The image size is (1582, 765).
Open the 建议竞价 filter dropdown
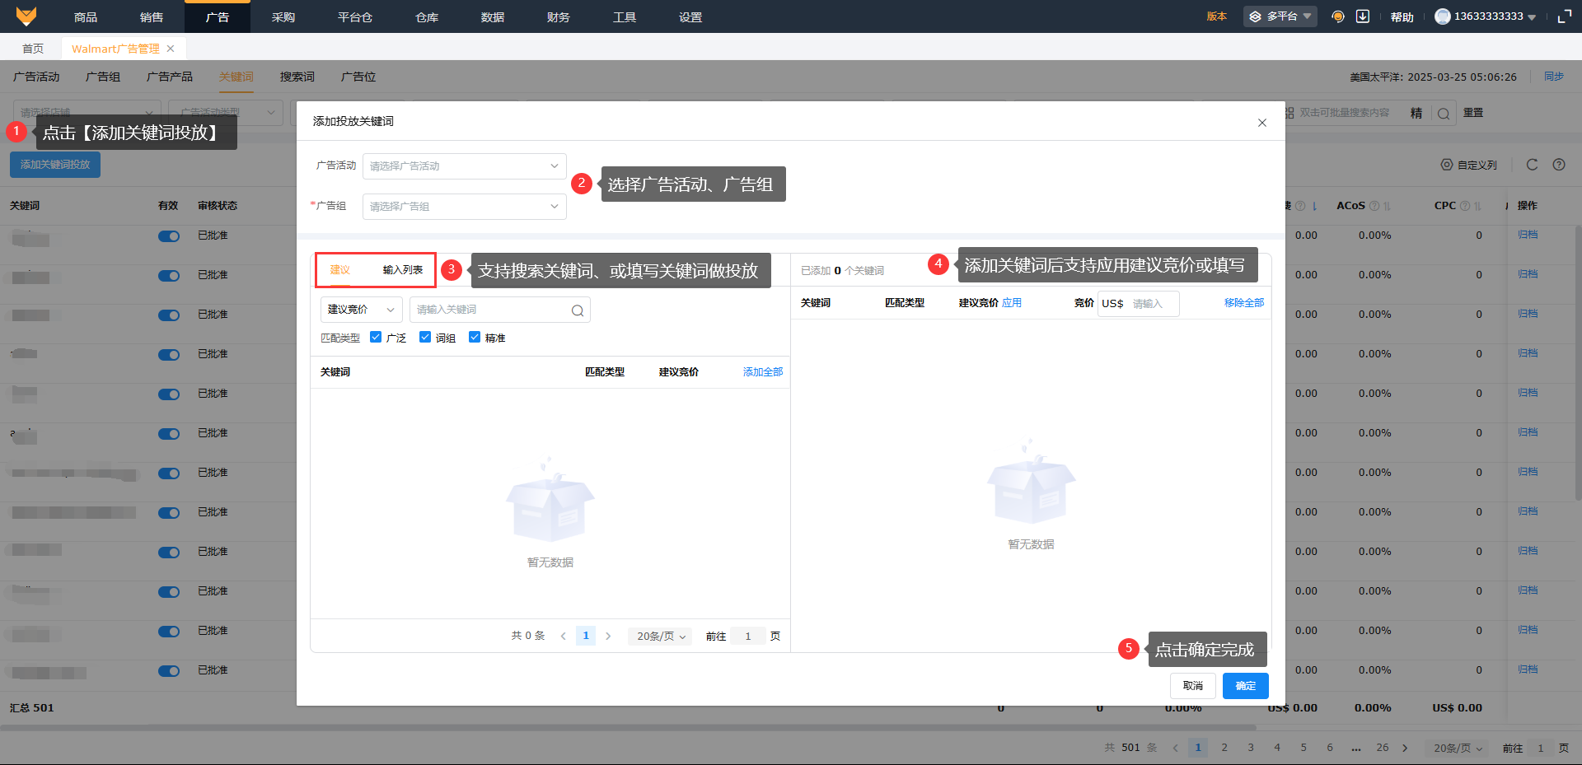pos(361,310)
